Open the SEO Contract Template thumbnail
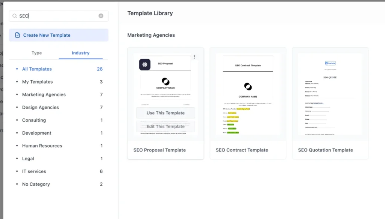This screenshot has height=219, width=385. (x=248, y=94)
